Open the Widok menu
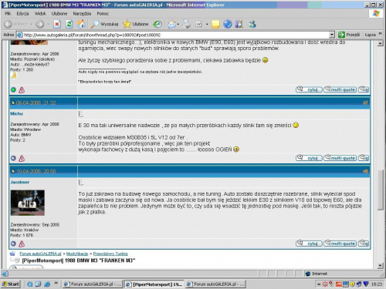Viewport: 386px width, 289px height. pyautogui.click(x=40, y=14)
